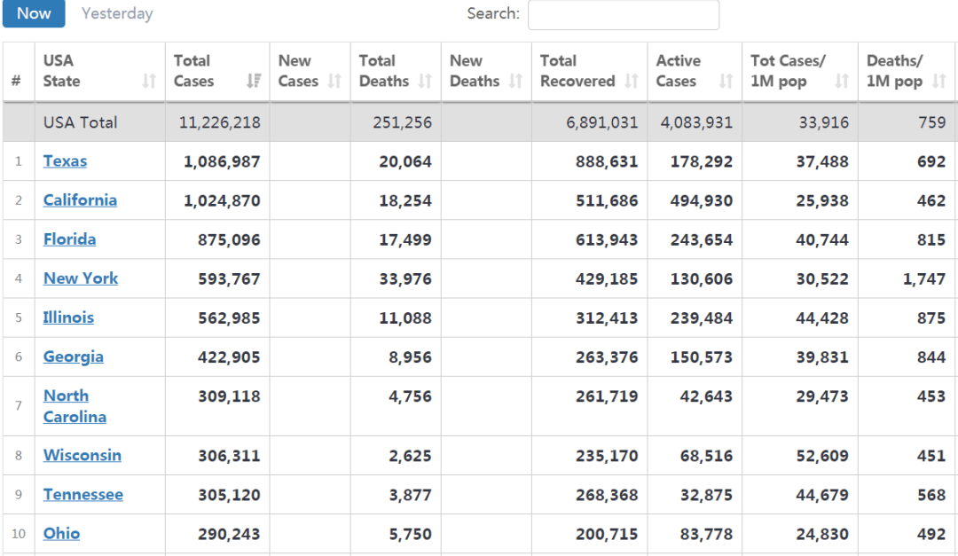Image resolution: width=958 pixels, height=556 pixels.
Task: Select USA Total cases per million 33,916
Action: click(824, 122)
